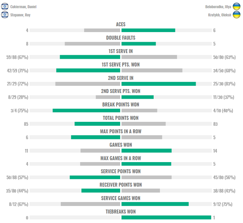Click the TOTAL POINTS WON heading
243x223 pixels.
121,118
